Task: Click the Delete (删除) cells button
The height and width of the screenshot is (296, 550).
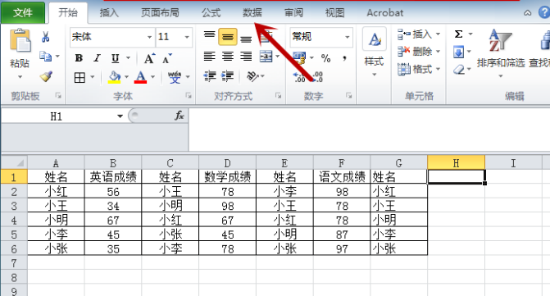Action: [x=414, y=52]
